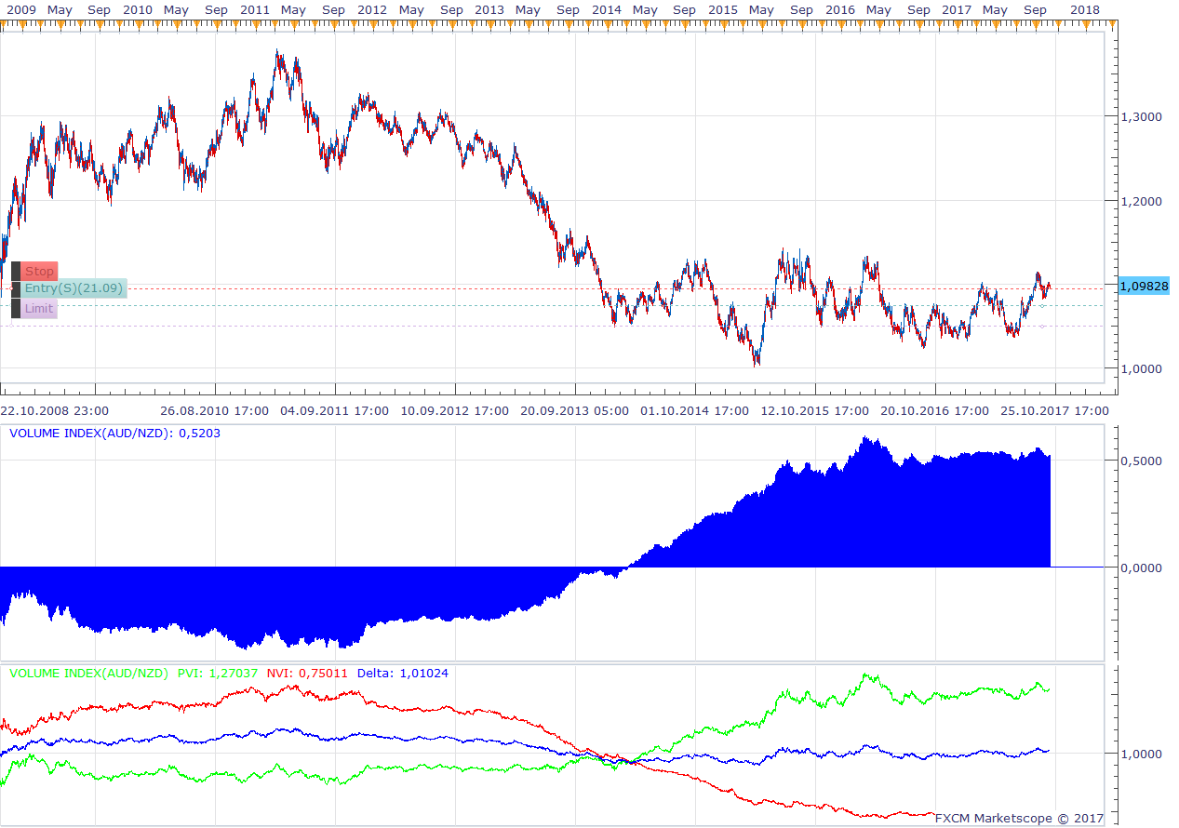
Task: Click the 25.10.2017 17:00 date label
Action: pyautogui.click(x=1055, y=410)
